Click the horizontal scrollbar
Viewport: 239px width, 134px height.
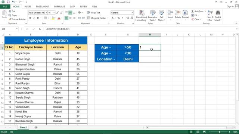pyautogui.click(x=187, y=127)
